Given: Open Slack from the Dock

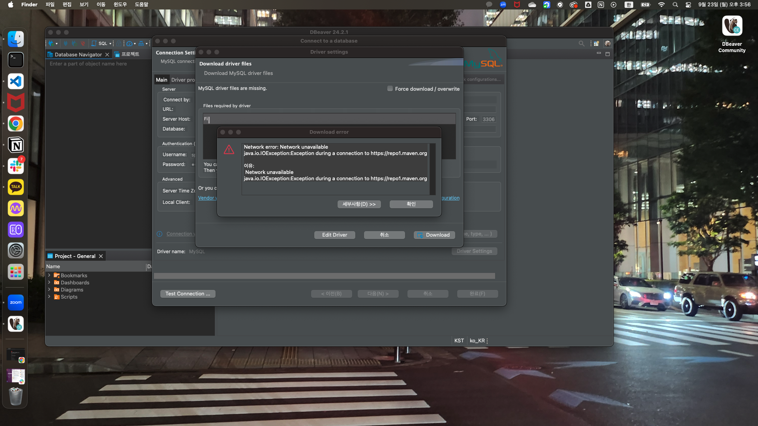Looking at the screenshot, I should point(16,166).
